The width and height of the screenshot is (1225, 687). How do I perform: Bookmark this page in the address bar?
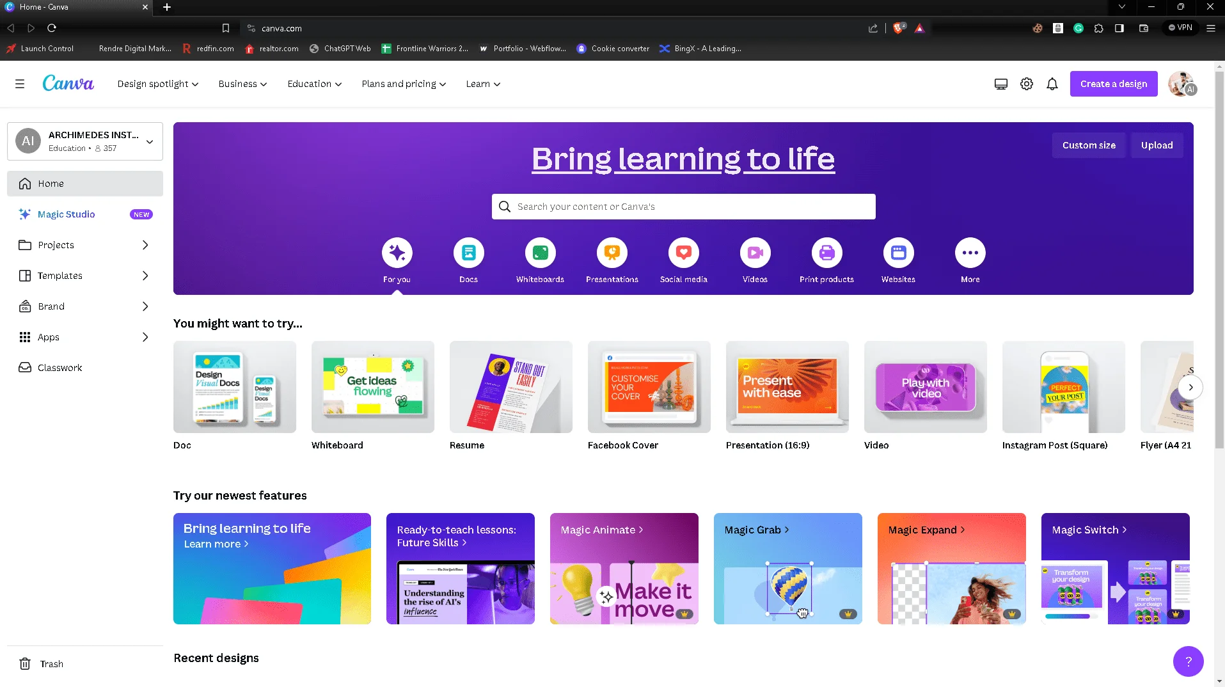pyautogui.click(x=226, y=28)
